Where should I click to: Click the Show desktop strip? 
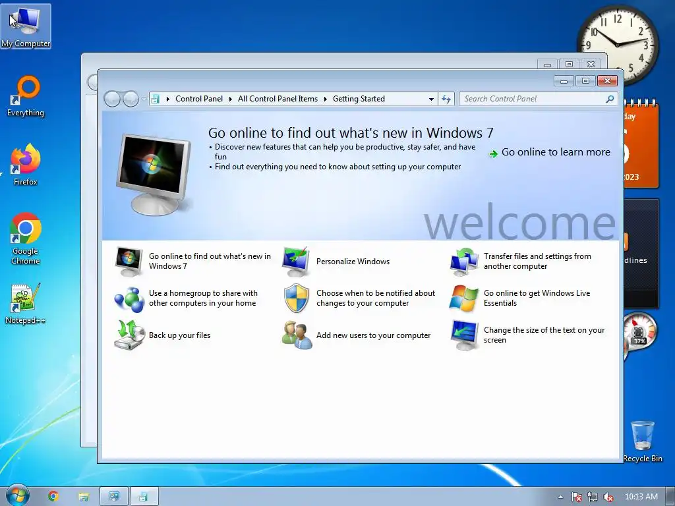pyautogui.click(x=670, y=497)
